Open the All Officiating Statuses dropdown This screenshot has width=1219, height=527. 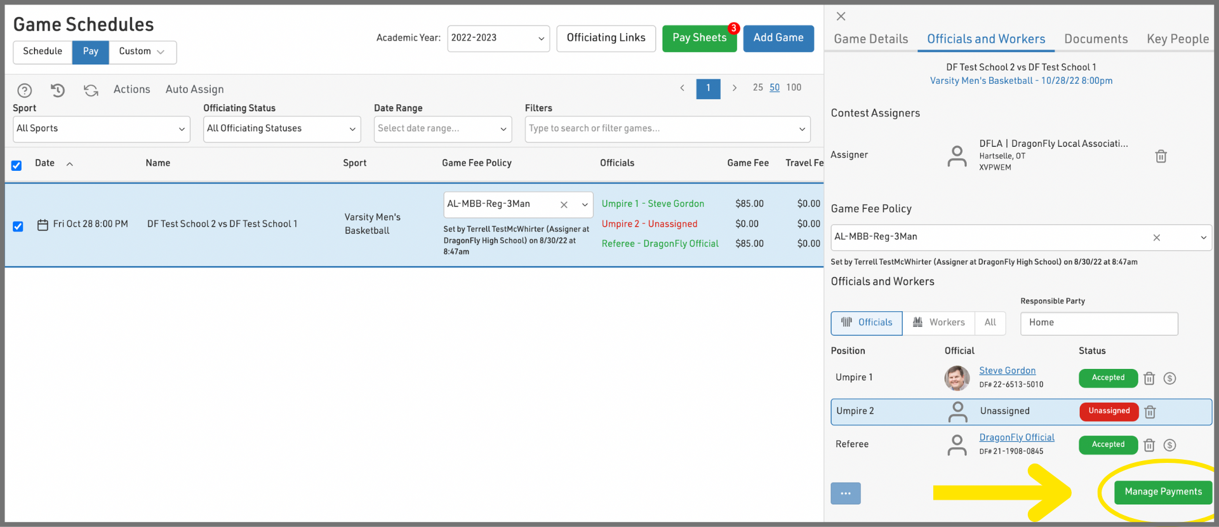tap(281, 129)
